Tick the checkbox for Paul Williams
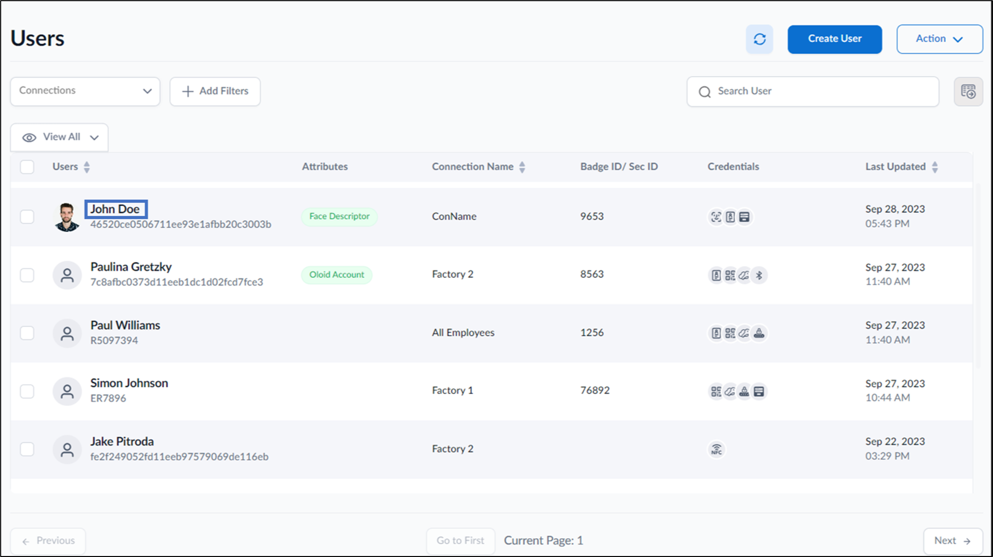This screenshot has width=993, height=557. [x=27, y=333]
